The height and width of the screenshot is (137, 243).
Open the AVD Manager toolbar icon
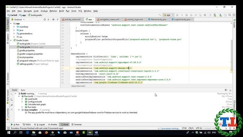point(215,15)
